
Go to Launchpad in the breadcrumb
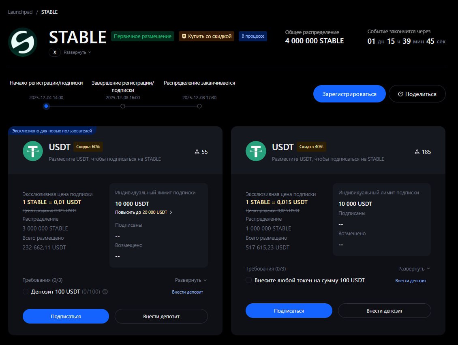(x=20, y=12)
